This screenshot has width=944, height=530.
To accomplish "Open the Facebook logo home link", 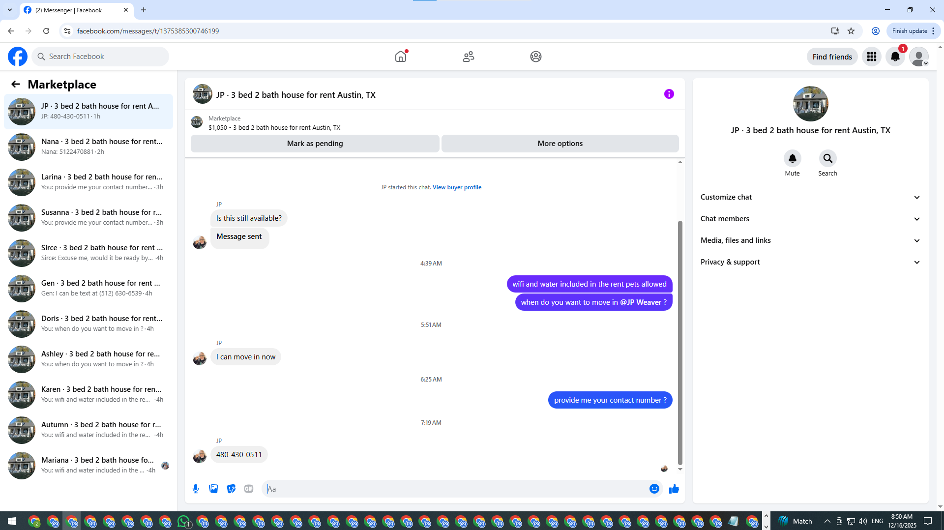I will click(x=18, y=57).
